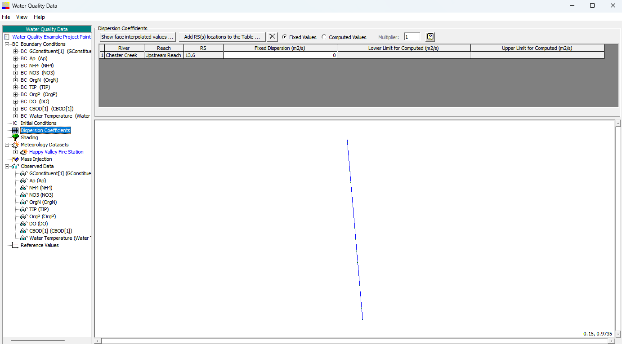622x344 pixels.
Task: Open the View menu
Action: pyautogui.click(x=22, y=17)
